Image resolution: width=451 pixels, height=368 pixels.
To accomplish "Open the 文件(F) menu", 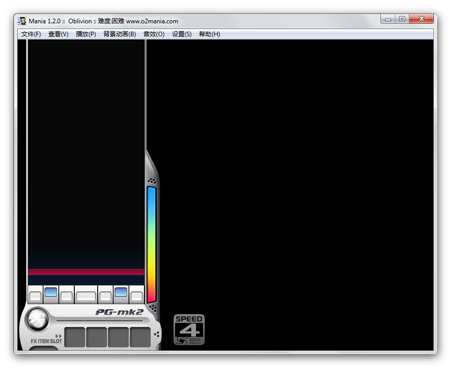I will tap(31, 34).
